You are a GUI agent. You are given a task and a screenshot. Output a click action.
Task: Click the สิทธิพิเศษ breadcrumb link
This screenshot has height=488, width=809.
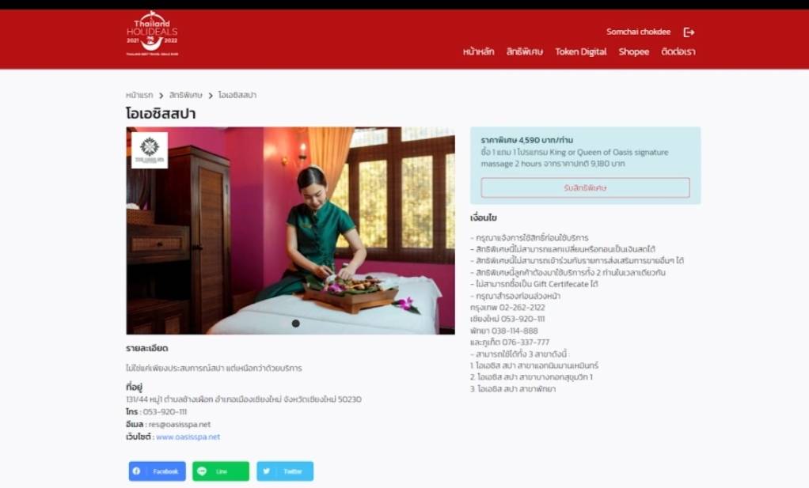[x=186, y=95]
